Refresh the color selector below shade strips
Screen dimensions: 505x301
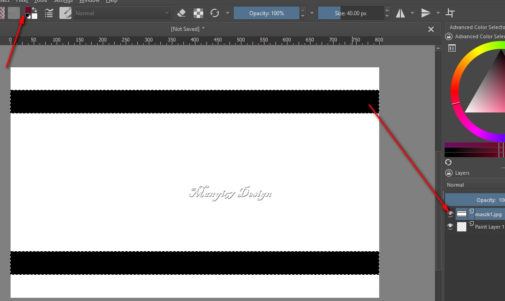coord(448,162)
